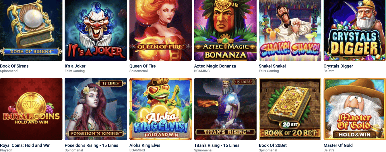386x152 pixels.
Task: Select the Aloha King Elvis frog game
Action: click(x=161, y=109)
